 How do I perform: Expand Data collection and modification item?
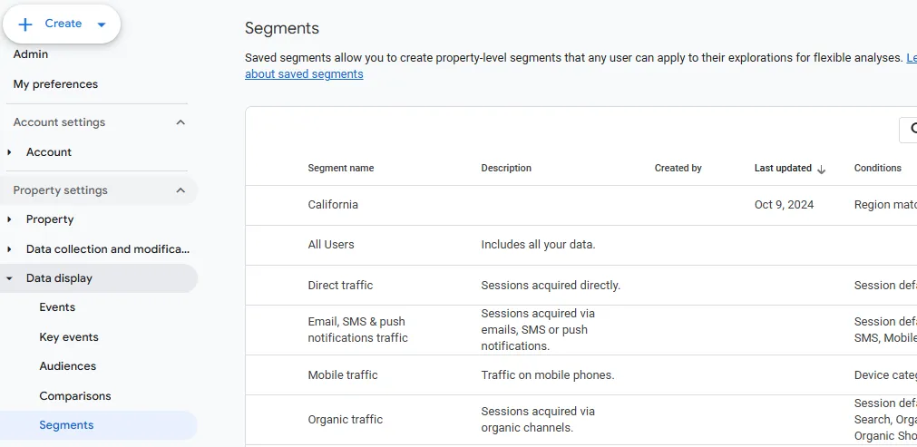coord(10,249)
